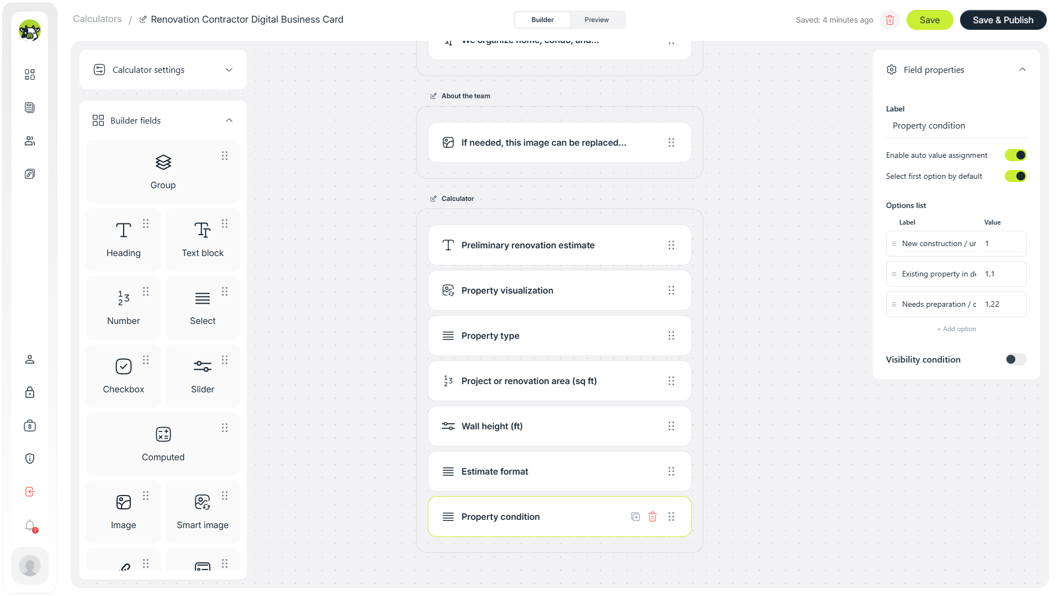The width and height of the screenshot is (1060, 596).
Task: Expand the Calculator settings panel
Action: tap(163, 70)
